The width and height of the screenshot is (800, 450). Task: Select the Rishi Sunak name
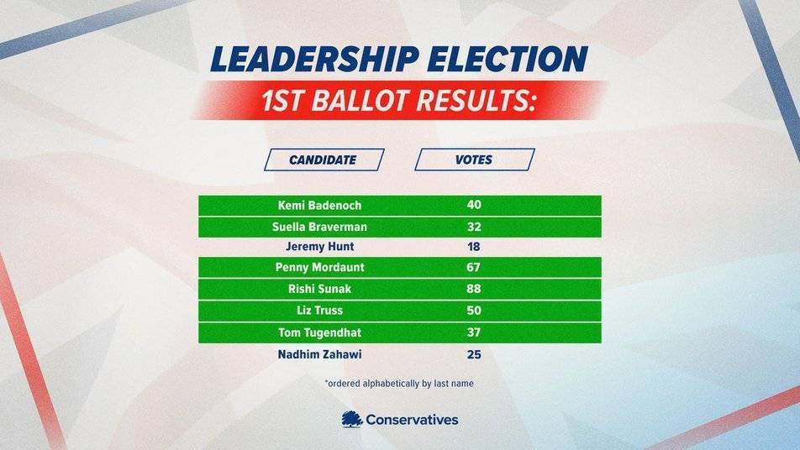(x=320, y=289)
